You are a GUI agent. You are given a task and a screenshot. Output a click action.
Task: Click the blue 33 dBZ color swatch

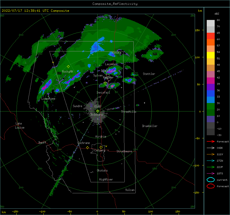pos(211,93)
